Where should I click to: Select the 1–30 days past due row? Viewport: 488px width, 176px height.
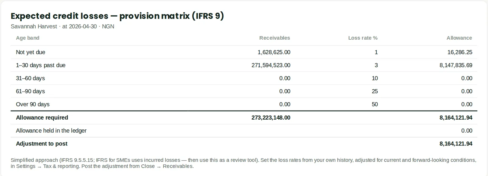(x=244, y=65)
